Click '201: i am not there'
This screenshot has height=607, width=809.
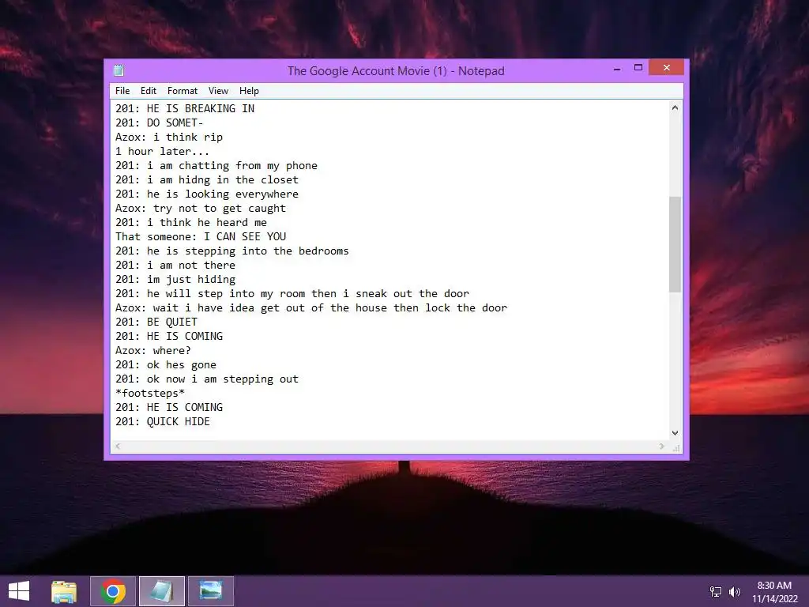(175, 265)
